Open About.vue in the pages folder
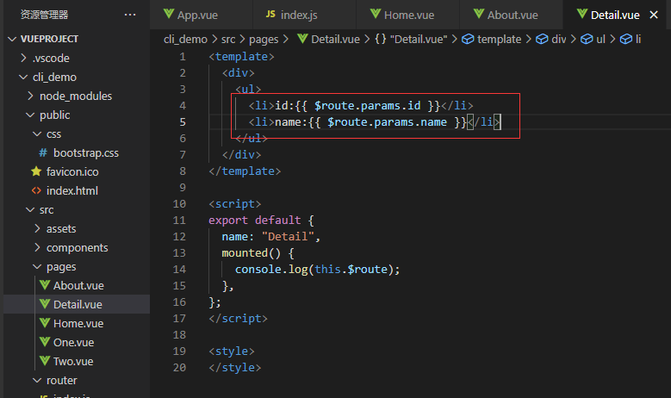This screenshot has width=671, height=398. 77,285
